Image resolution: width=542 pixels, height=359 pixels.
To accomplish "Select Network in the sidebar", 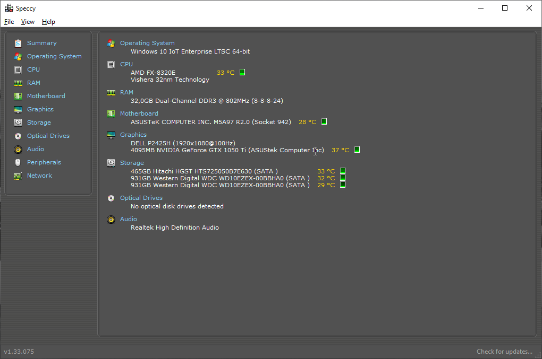I will click(39, 176).
